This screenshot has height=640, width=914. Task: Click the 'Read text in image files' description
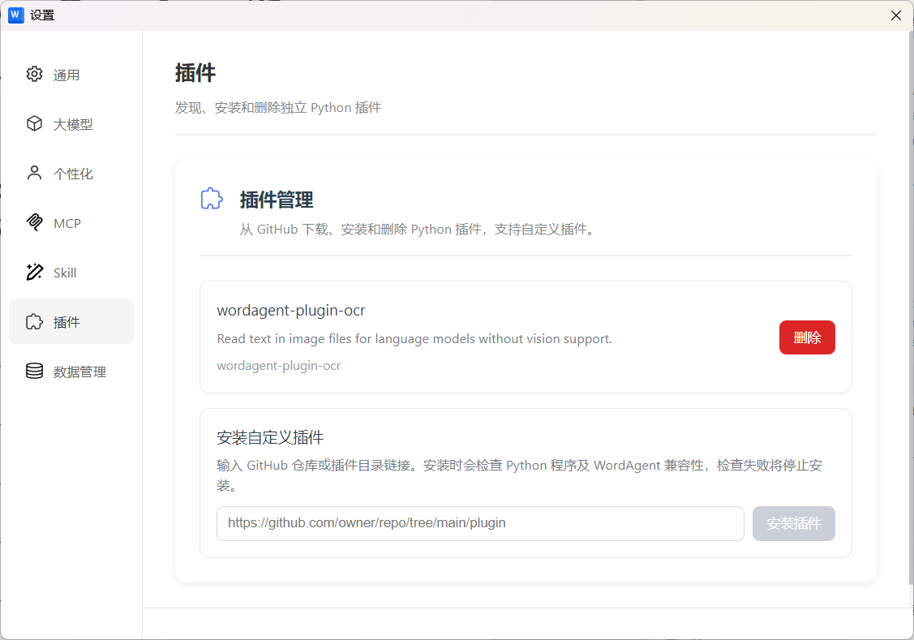pyautogui.click(x=414, y=338)
